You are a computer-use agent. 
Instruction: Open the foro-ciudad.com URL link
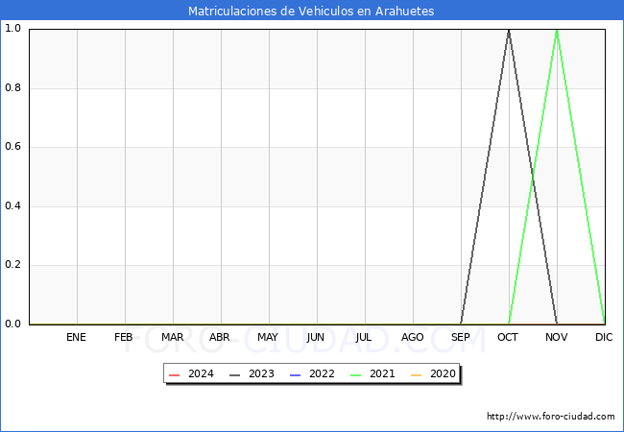[x=551, y=417]
